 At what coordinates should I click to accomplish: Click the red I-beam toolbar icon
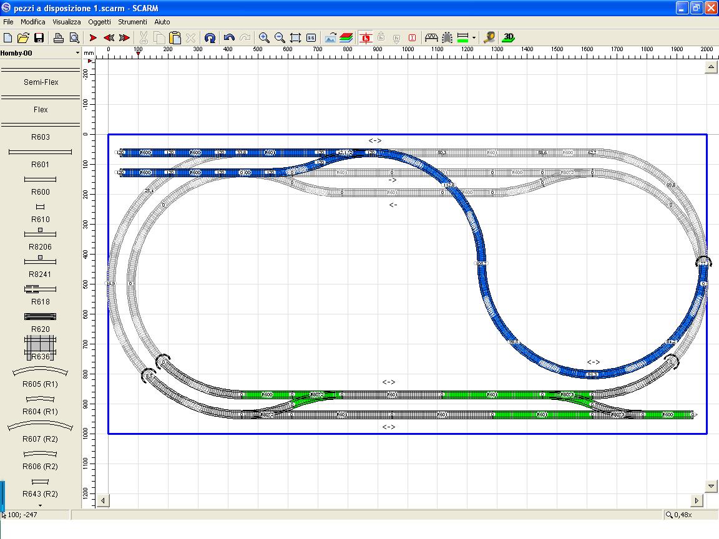tap(412, 37)
